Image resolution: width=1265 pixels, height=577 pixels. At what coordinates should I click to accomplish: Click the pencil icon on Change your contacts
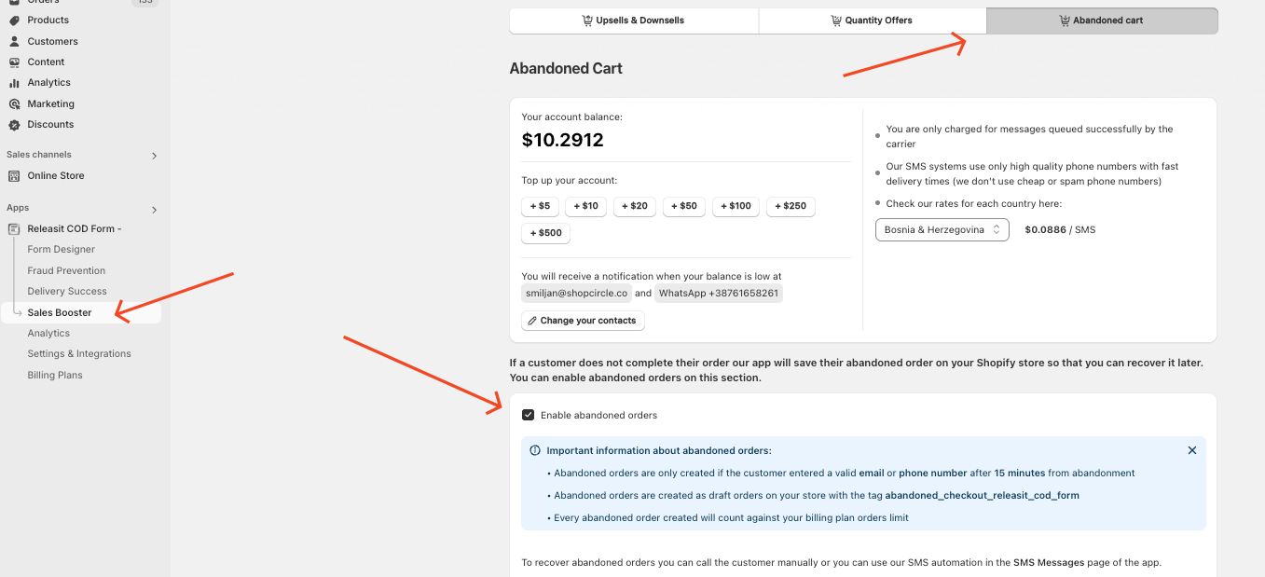(531, 321)
